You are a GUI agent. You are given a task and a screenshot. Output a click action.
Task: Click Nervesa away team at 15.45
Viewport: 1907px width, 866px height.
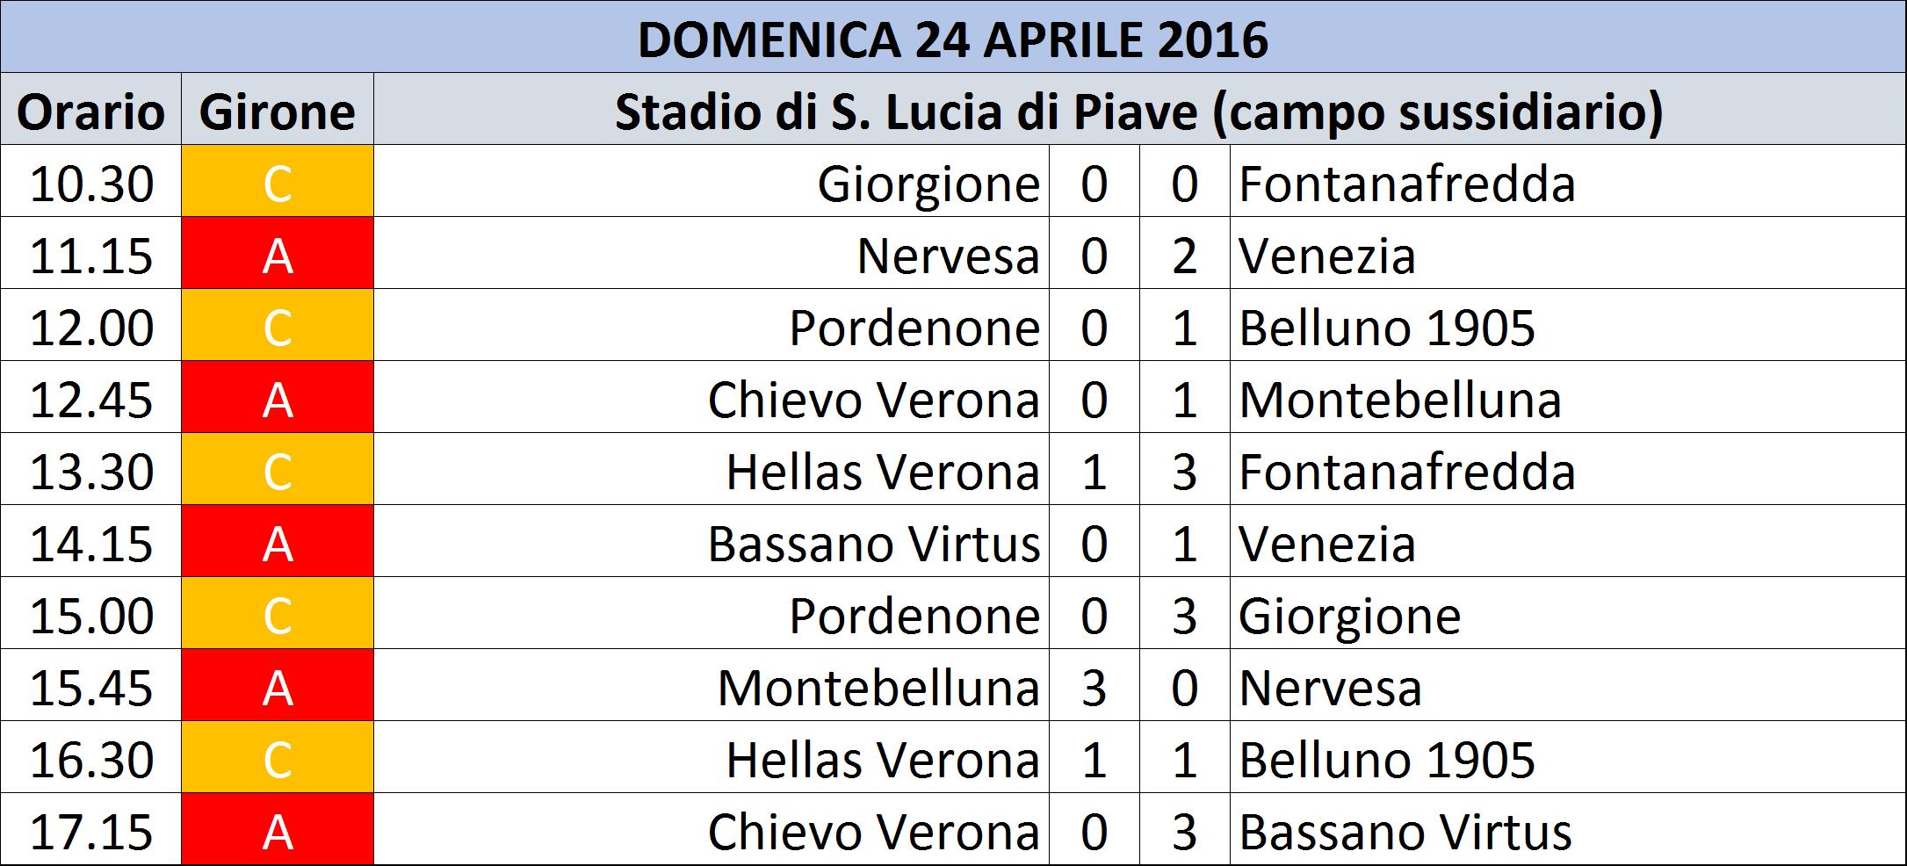click(1330, 688)
